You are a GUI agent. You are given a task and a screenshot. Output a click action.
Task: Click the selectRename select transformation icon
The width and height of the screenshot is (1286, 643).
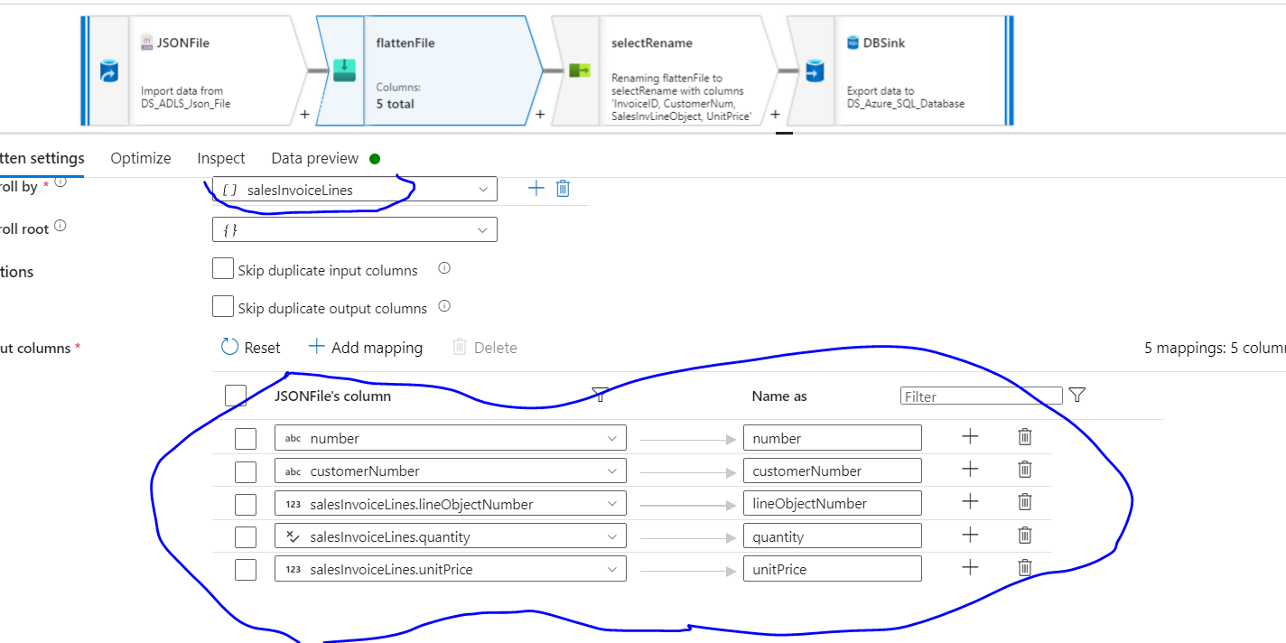click(x=579, y=70)
